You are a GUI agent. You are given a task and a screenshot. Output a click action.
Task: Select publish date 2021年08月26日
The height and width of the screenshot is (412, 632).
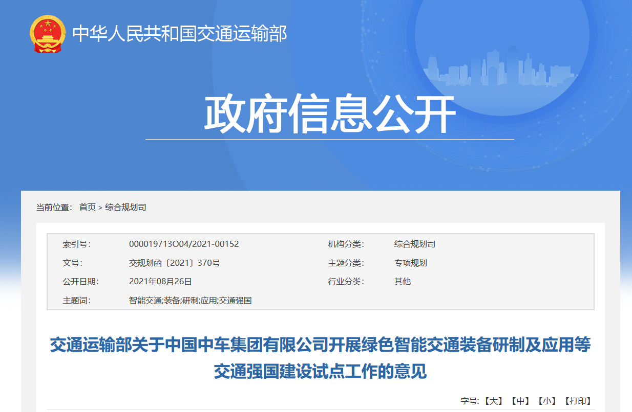(x=160, y=281)
